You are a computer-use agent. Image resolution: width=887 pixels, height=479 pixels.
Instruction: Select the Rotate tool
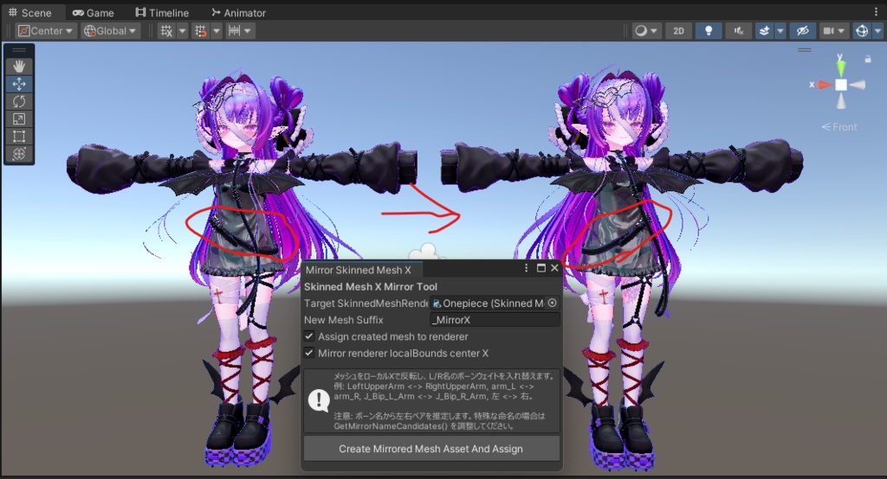coord(19,102)
